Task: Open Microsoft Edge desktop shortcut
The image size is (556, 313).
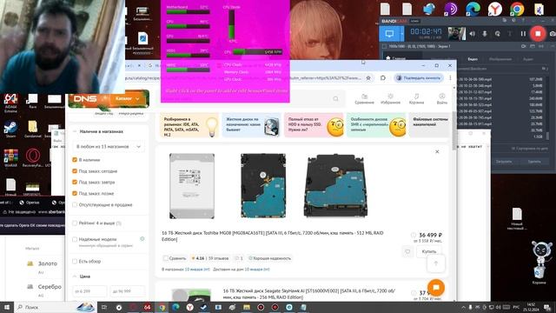Action: click(x=473, y=9)
